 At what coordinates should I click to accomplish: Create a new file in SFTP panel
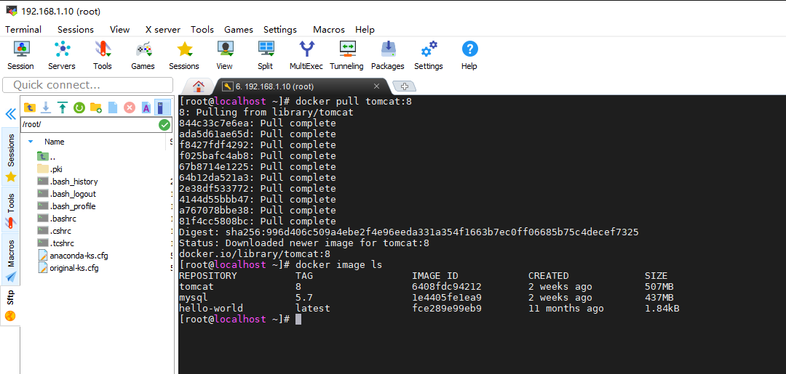pyautogui.click(x=113, y=107)
